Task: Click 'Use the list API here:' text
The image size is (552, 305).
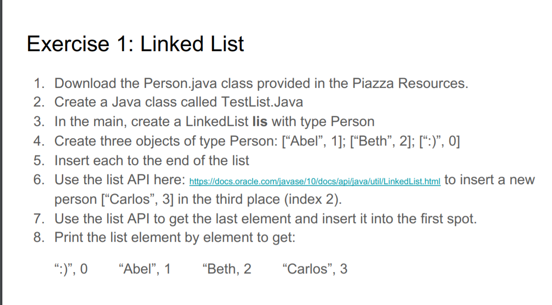Action: [120, 180]
